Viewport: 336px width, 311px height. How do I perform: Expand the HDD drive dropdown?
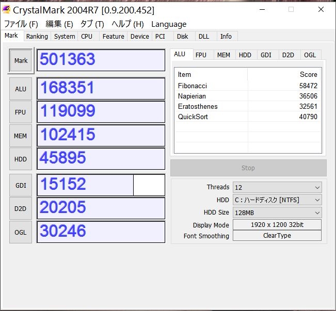277,200
